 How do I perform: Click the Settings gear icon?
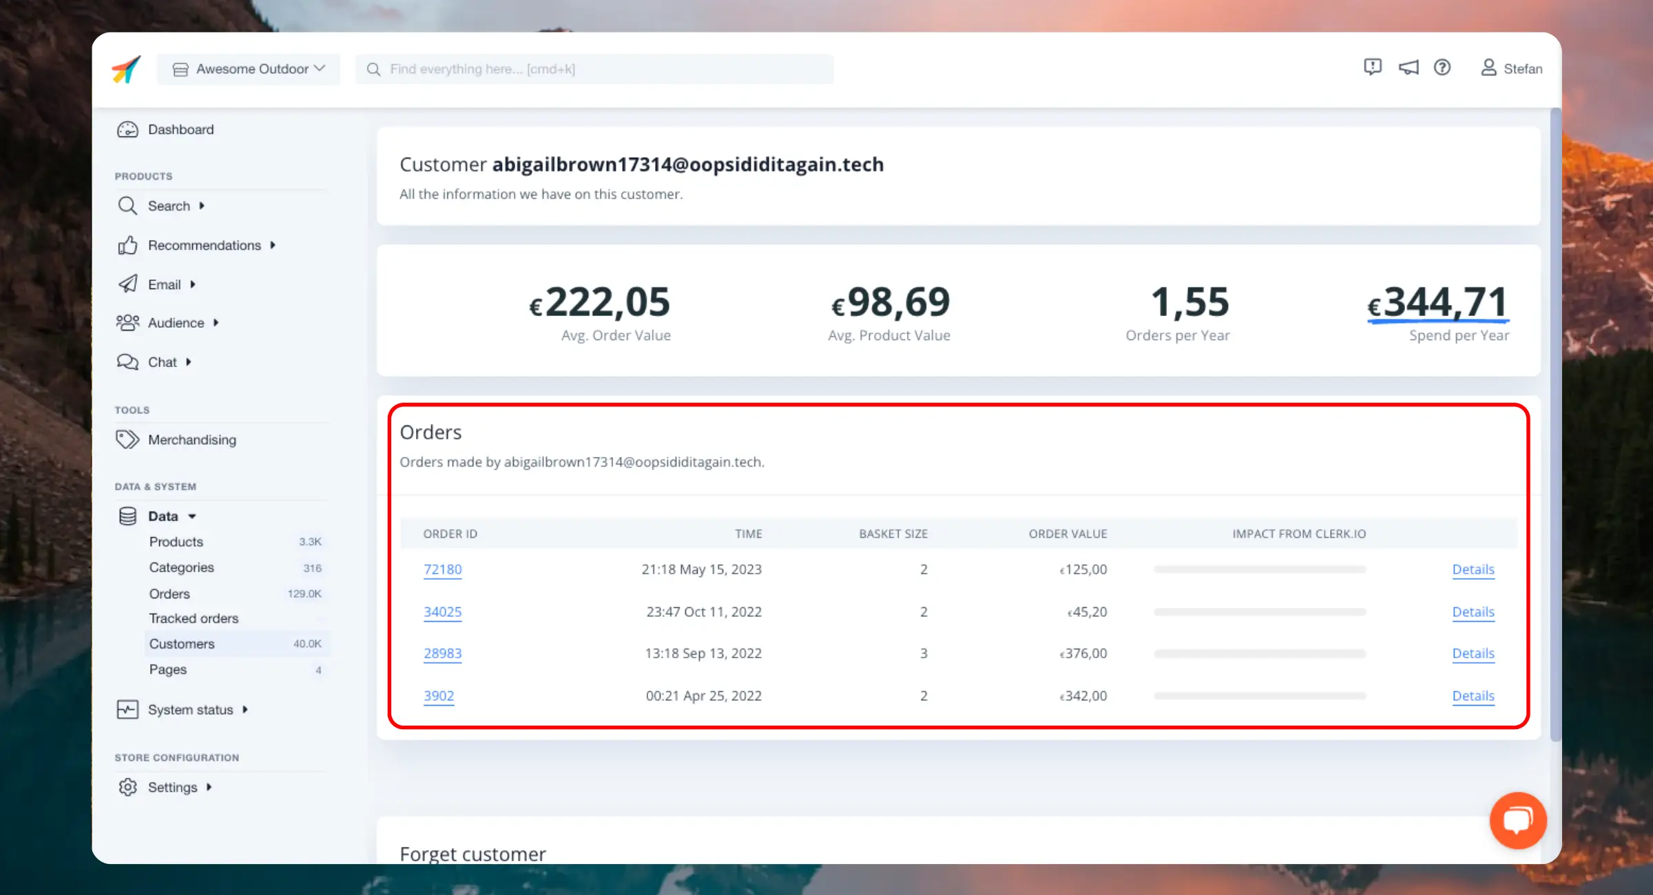[127, 787]
